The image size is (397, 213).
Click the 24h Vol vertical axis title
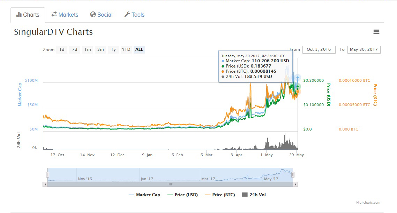click(x=19, y=140)
